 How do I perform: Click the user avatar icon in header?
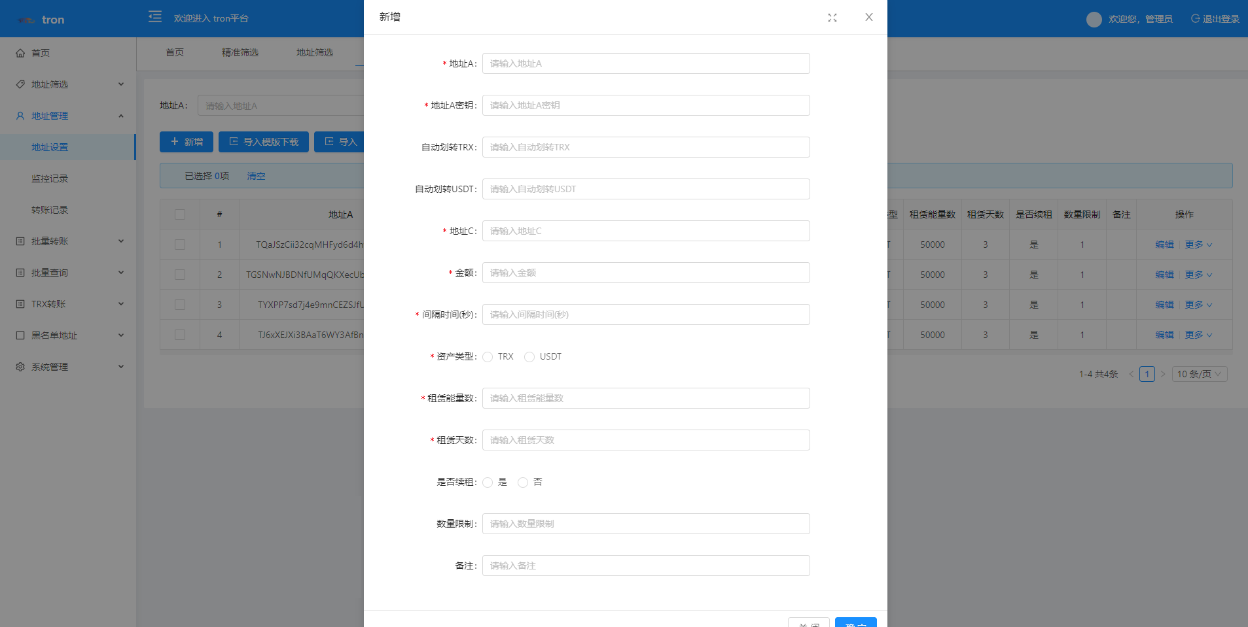tap(1094, 20)
